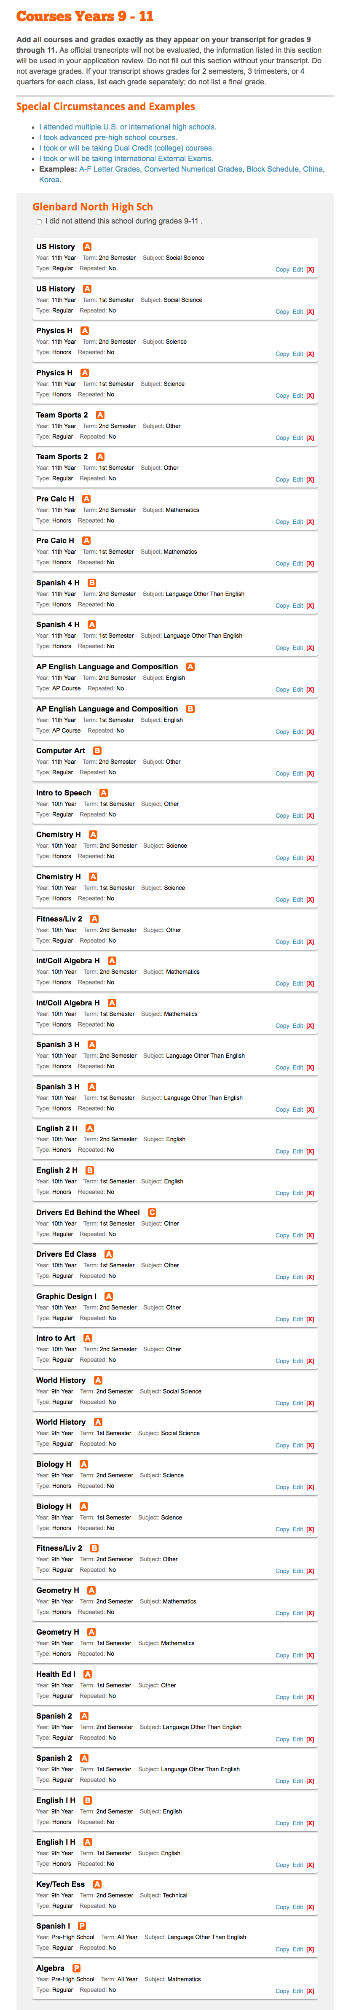Open 'I attended multiple U.S. or international high schools'

pyautogui.click(x=128, y=127)
